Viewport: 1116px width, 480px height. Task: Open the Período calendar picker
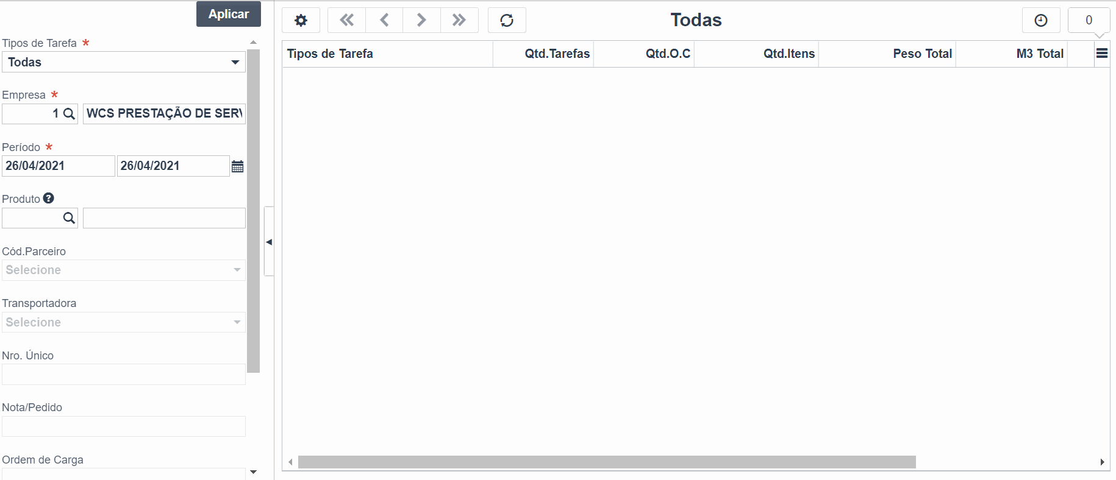click(x=238, y=166)
